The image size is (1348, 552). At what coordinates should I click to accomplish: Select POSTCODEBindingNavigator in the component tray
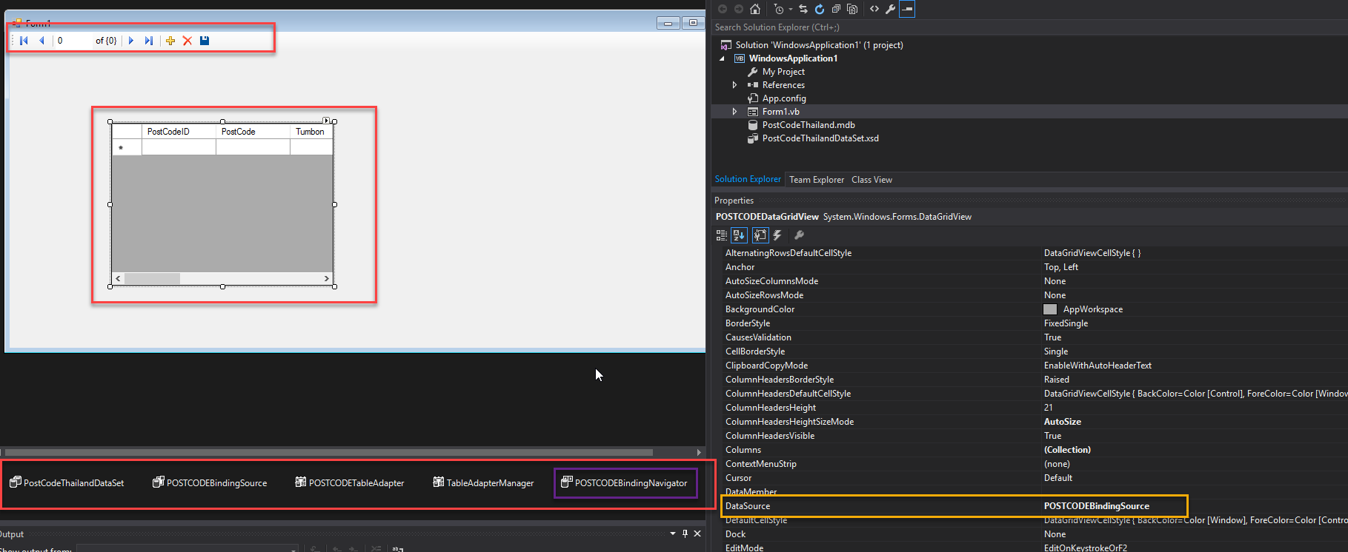[x=625, y=482]
